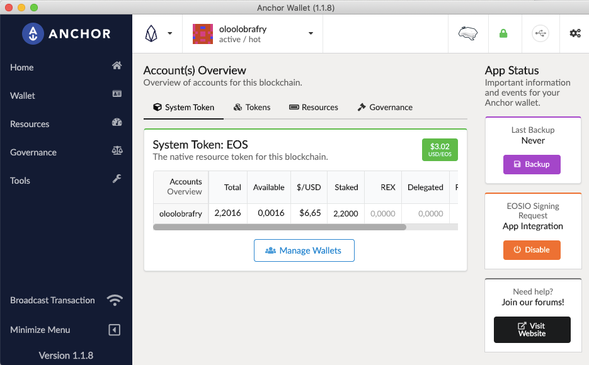
Task: Open settings with the gears icon
Action: pyautogui.click(x=575, y=33)
